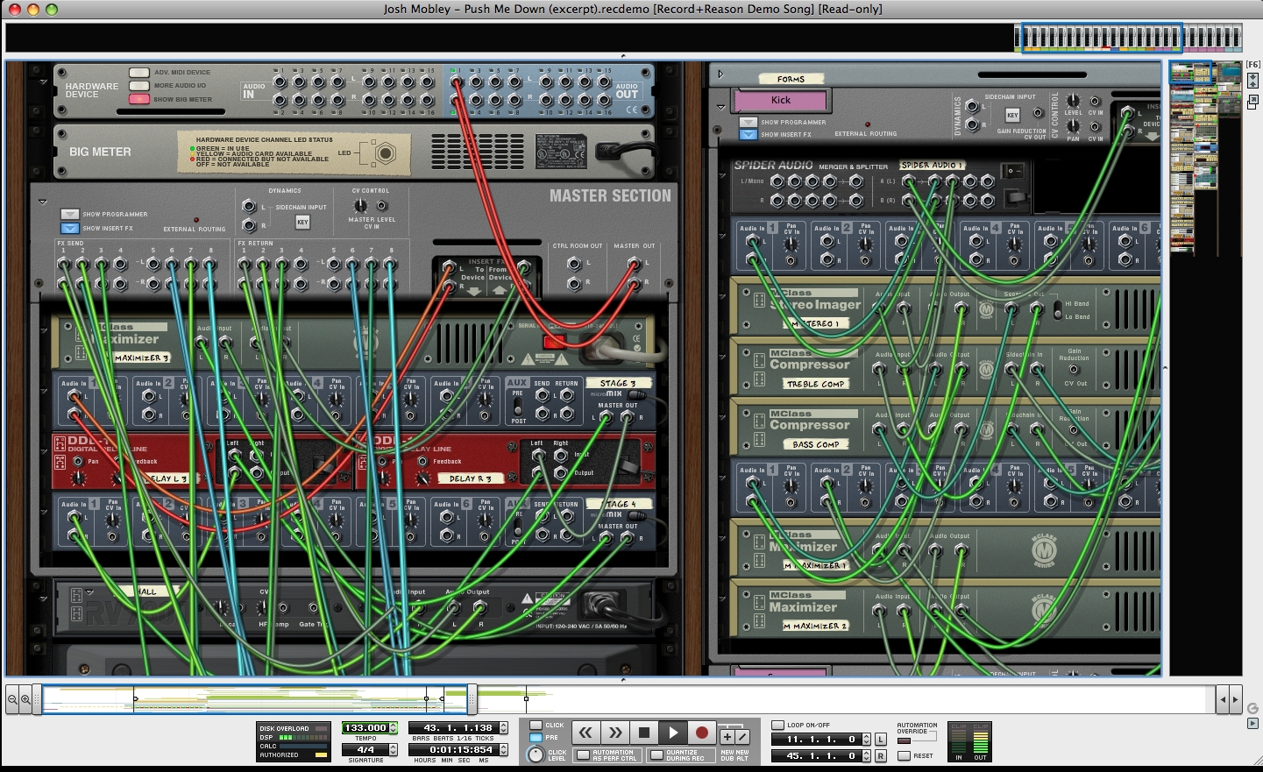Toggle Kick device Show Programmer
Viewport: 1263px width, 772px height.
click(x=748, y=123)
